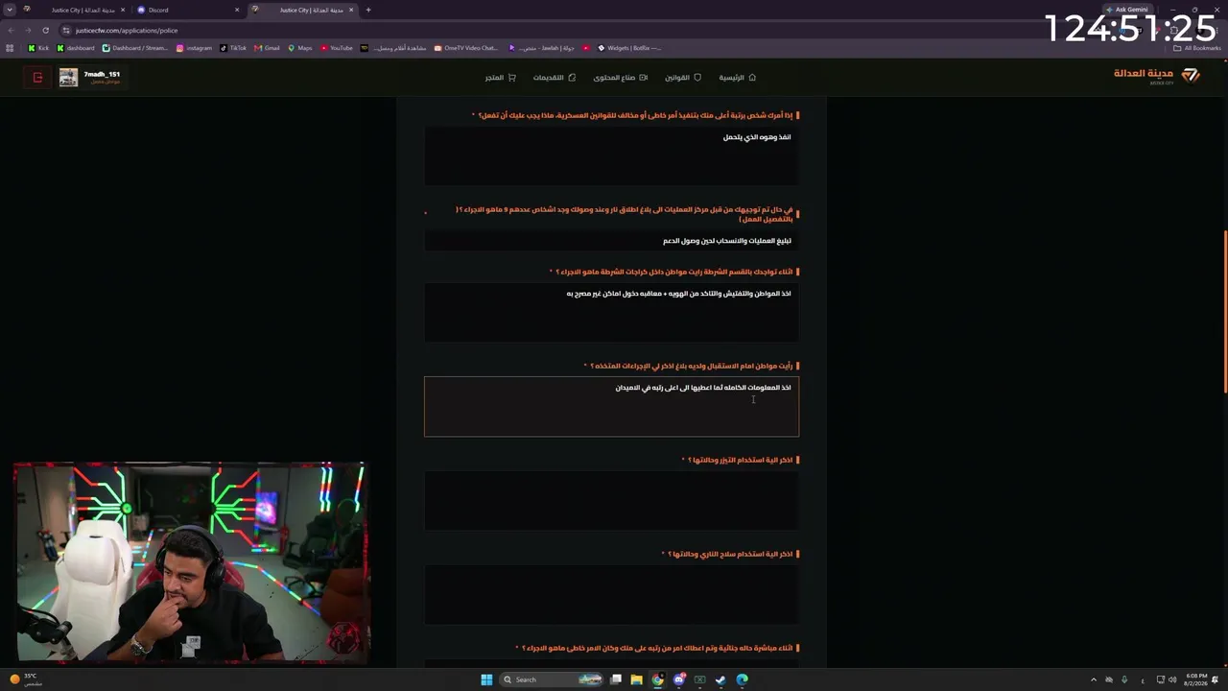The image size is (1228, 691).
Task: Open Task View from taskbar
Action: pos(616,679)
